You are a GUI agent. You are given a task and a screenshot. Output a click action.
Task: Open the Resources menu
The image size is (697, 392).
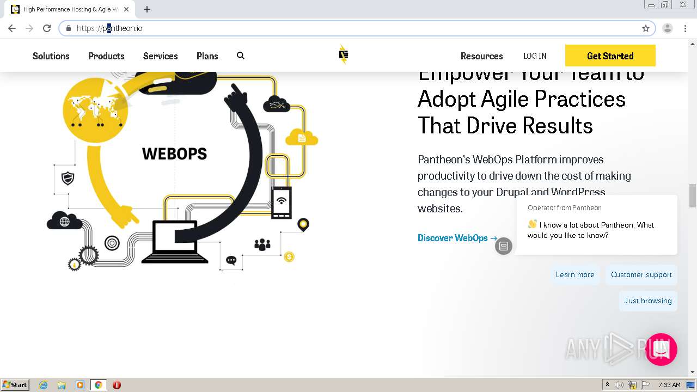482,56
